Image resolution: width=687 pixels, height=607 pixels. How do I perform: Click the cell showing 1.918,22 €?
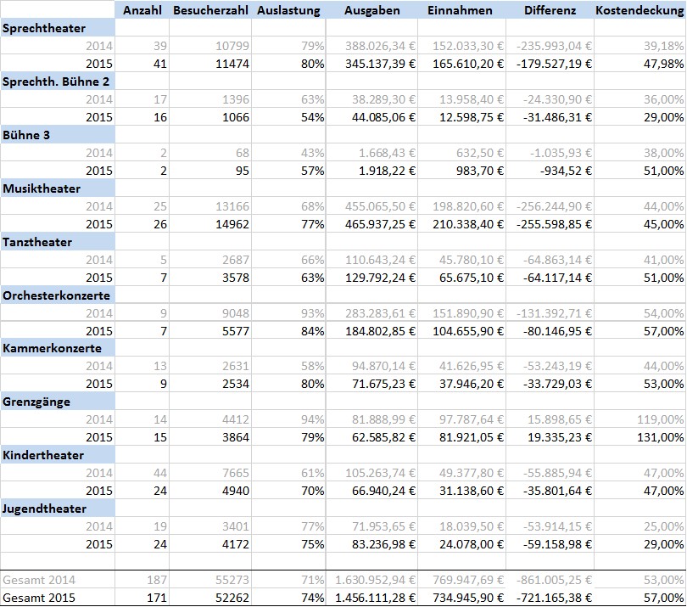372,171
